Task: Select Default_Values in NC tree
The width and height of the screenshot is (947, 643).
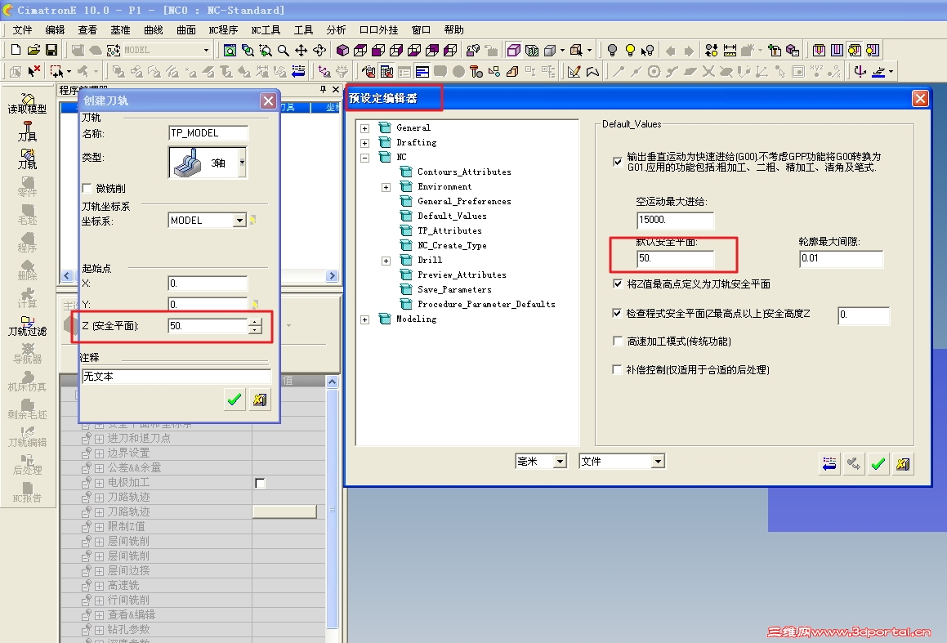Action: (452, 217)
